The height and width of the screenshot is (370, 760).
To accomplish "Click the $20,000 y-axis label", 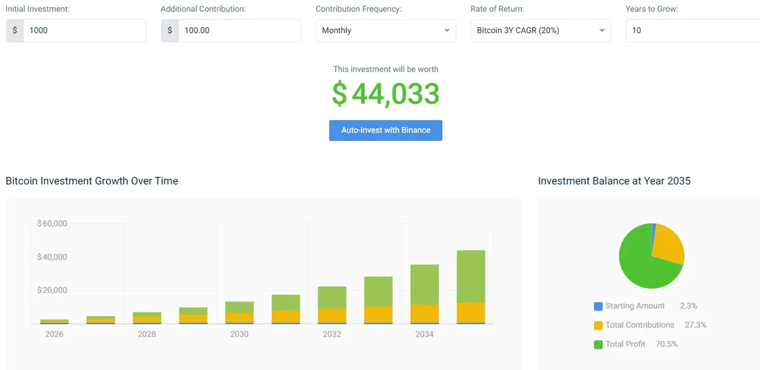I will click(x=52, y=290).
